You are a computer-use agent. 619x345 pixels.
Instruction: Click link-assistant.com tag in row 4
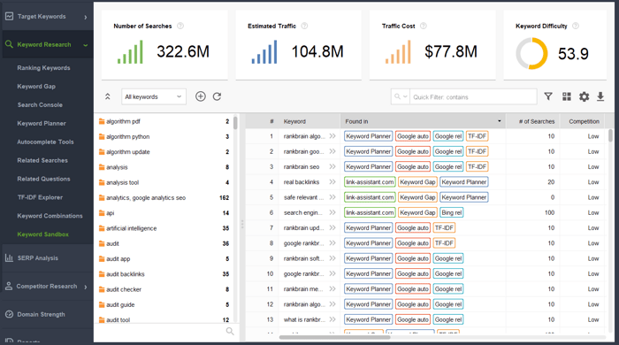tap(370, 182)
